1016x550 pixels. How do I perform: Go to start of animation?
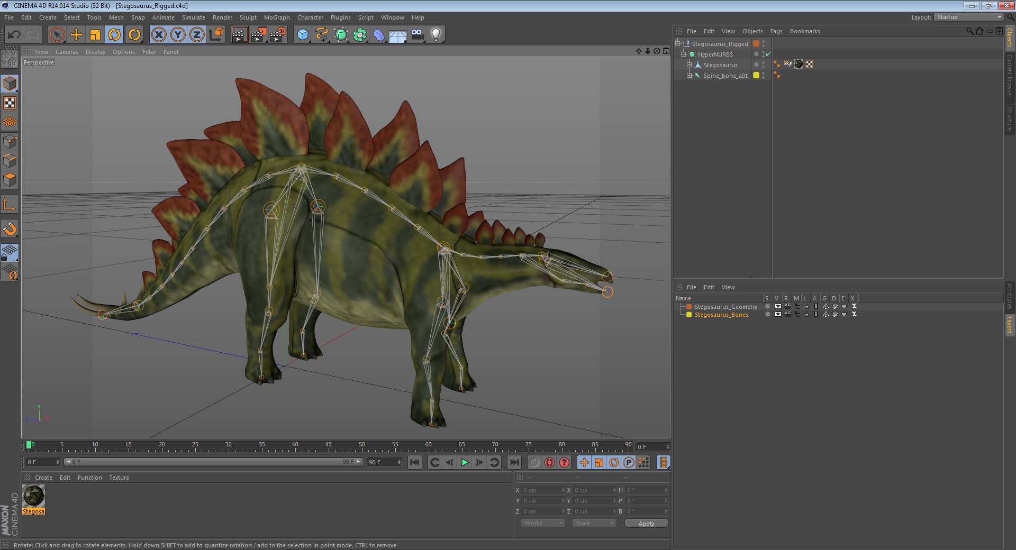click(x=415, y=462)
